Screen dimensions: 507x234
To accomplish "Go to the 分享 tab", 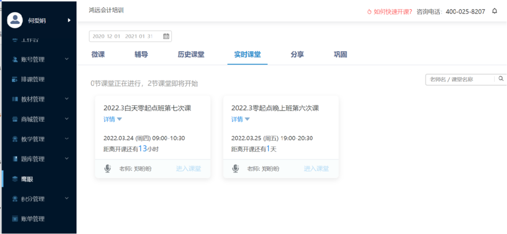I will pyautogui.click(x=297, y=55).
